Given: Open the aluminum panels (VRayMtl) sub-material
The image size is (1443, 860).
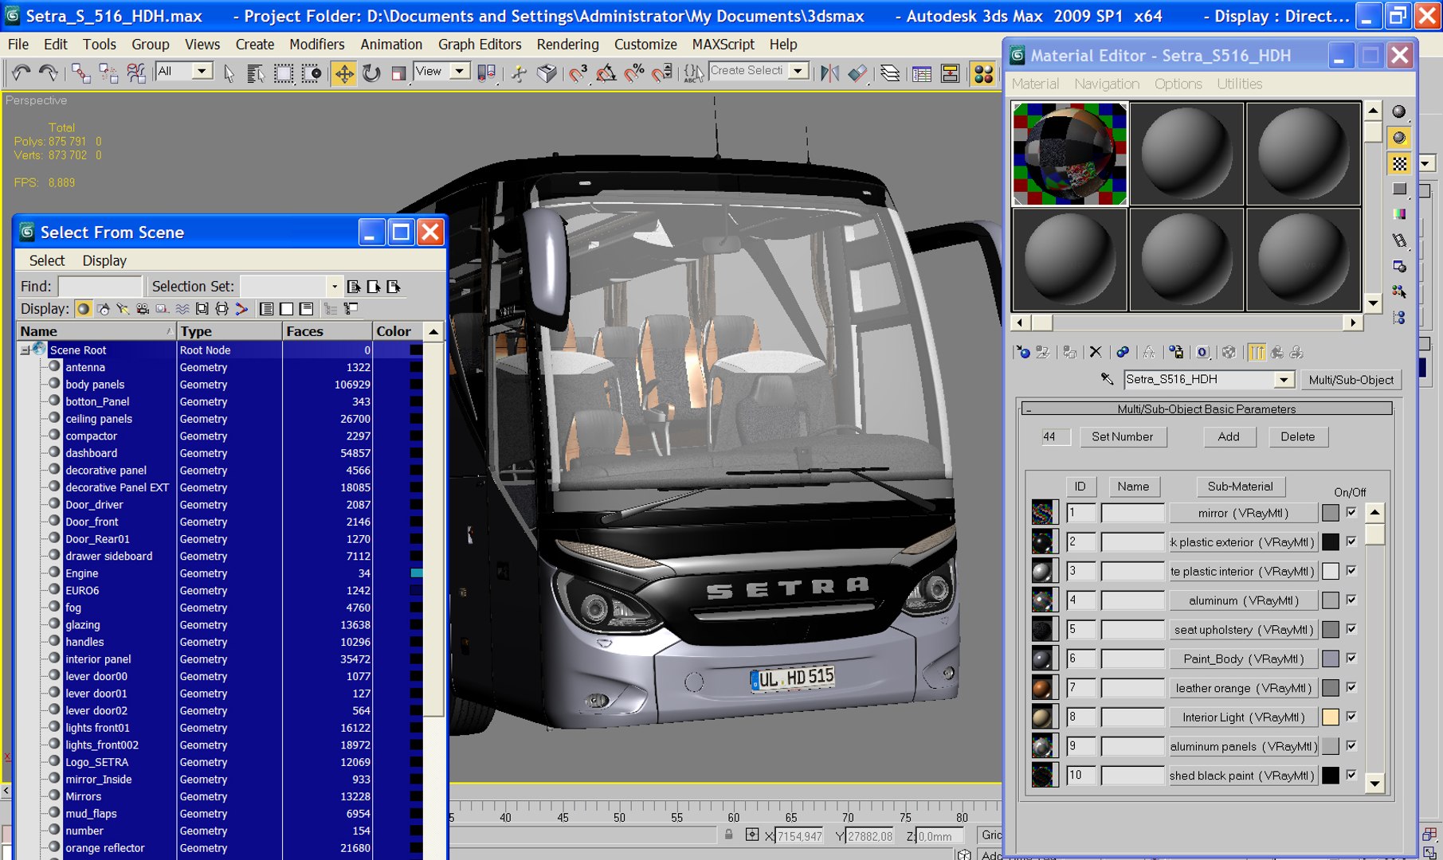Looking at the screenshot, I should 1243,746.
